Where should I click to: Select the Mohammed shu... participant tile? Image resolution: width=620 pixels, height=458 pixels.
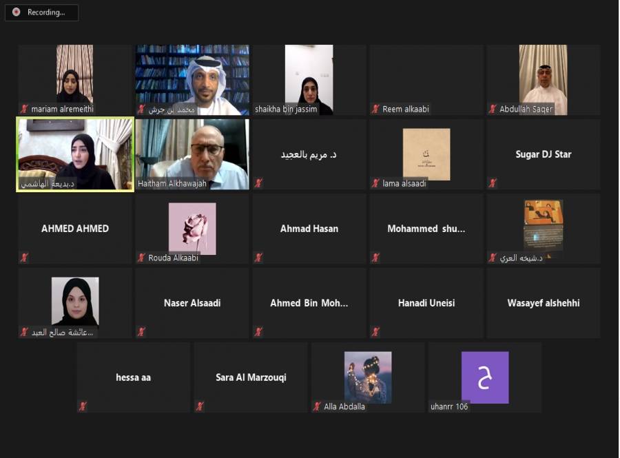pyautogui.click(x=426, y=228)
